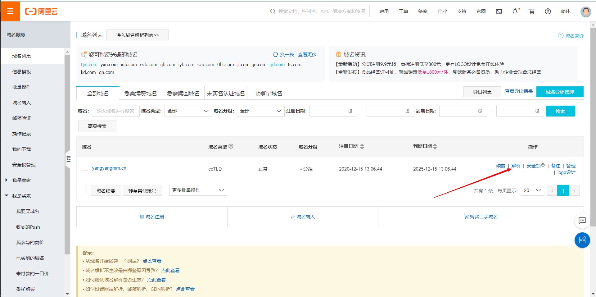
Task: Open the blue apps floating button
Action: (582, 240)
